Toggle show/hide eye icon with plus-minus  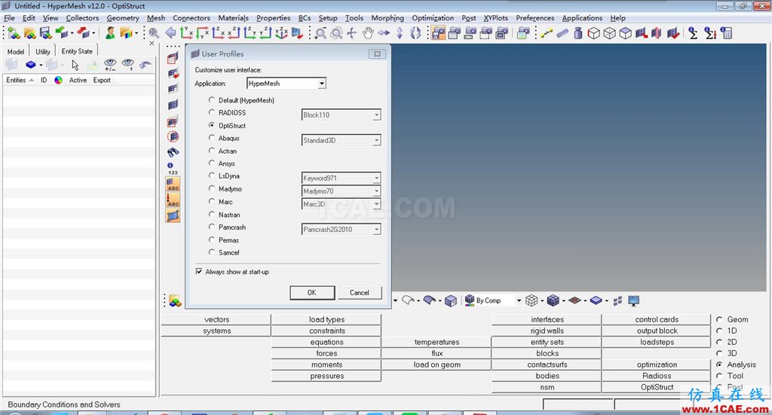(x=110, y=65)
